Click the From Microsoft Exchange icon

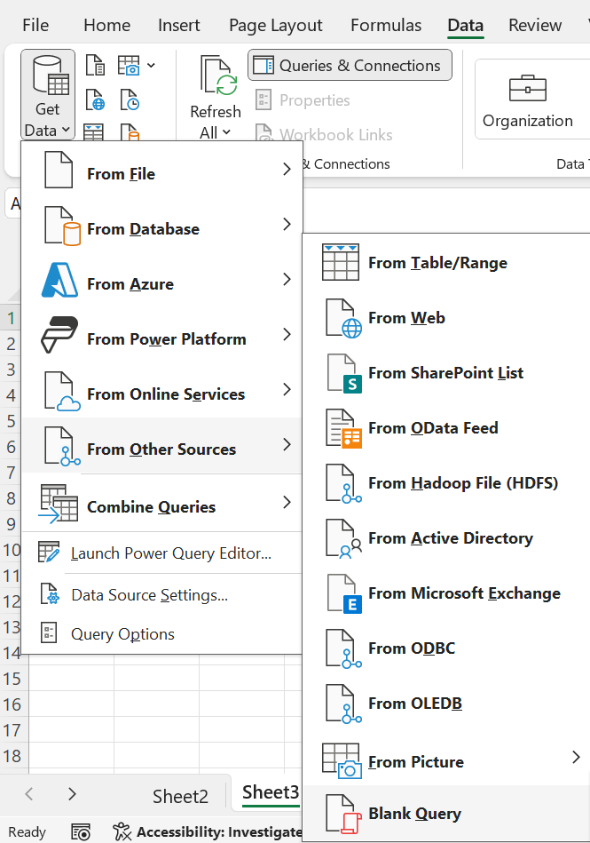pyautogui.click(x=343, y=593)
